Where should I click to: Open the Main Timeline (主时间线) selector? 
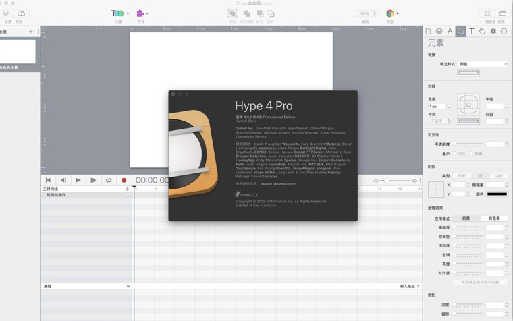tap(86, 189)
